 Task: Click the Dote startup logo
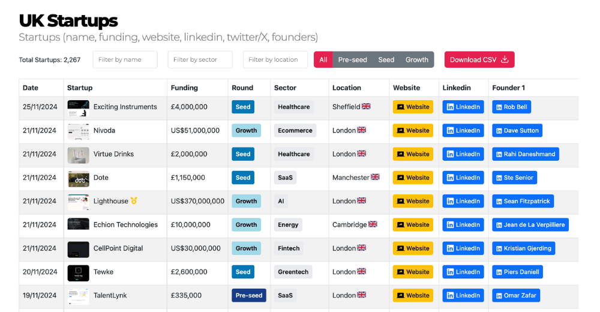[x=78, y=178]
